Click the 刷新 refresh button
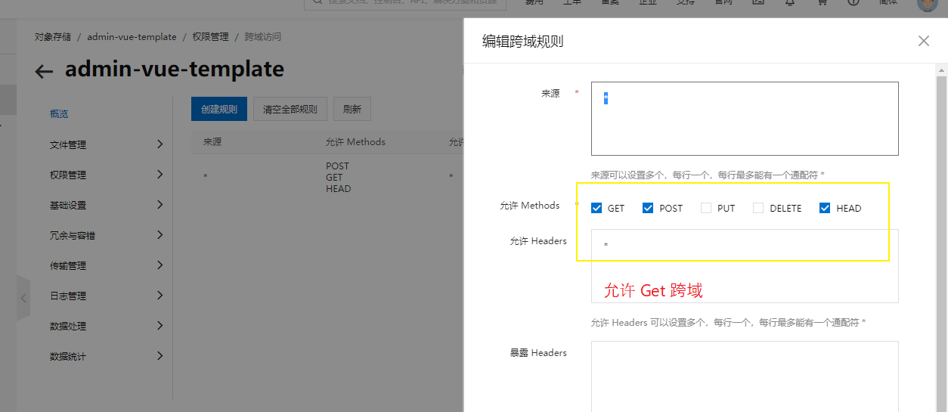The width and height of the screenshot is (948, 412). pos(352,109)
